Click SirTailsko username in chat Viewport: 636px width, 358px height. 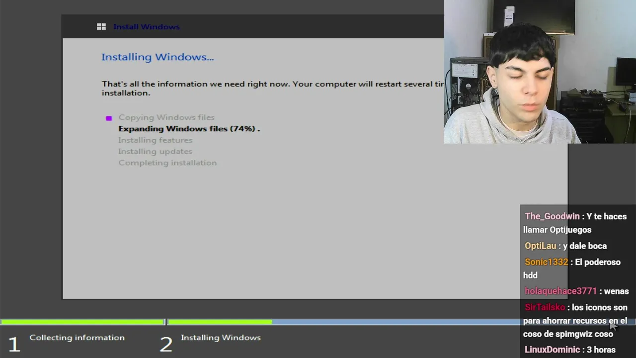coord(545,307)
